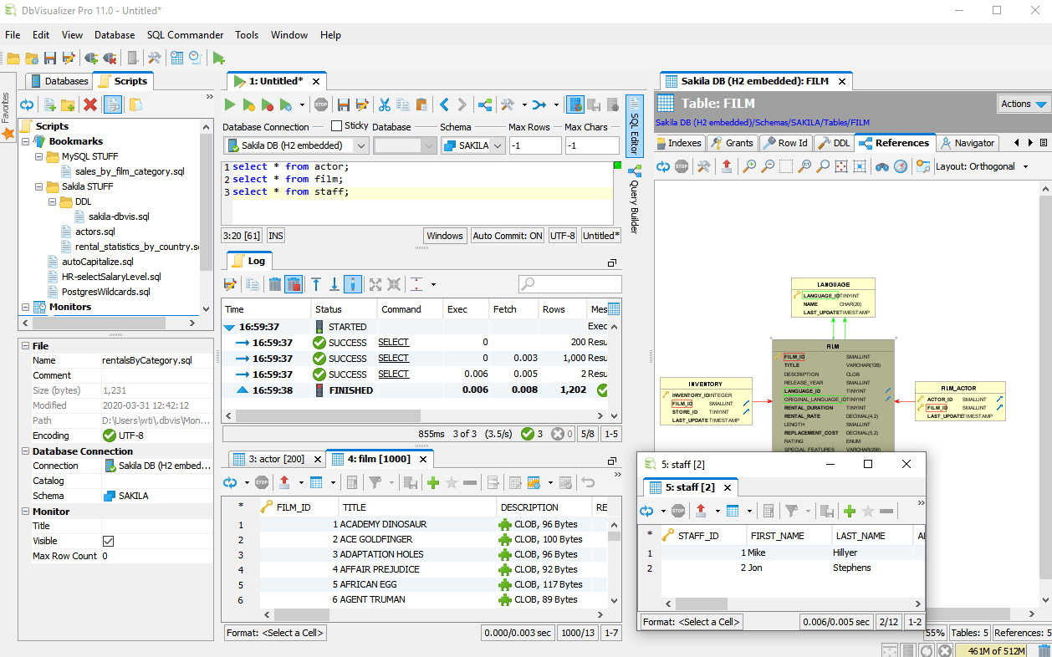Uncheck the Visible checkbox under Monitor
Screen dimensions: 1052x657
pyautogui.click(x=108, y=541)
